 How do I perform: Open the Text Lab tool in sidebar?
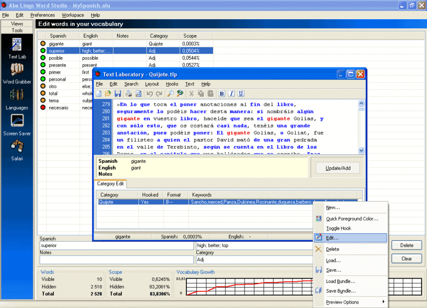tap(17, 49)
